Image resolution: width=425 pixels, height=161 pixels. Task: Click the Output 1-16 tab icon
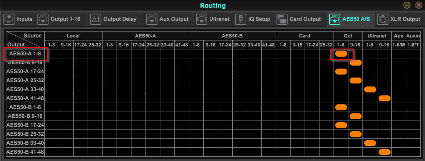[43, 19]
